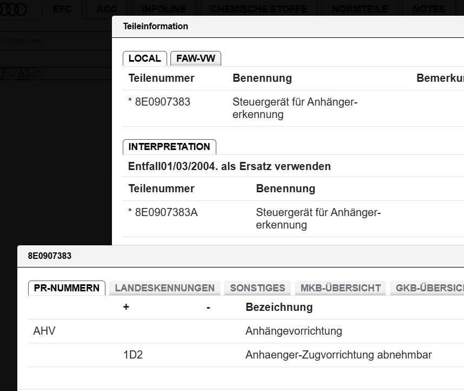Click the zoom-out magnifier icon

9,74
